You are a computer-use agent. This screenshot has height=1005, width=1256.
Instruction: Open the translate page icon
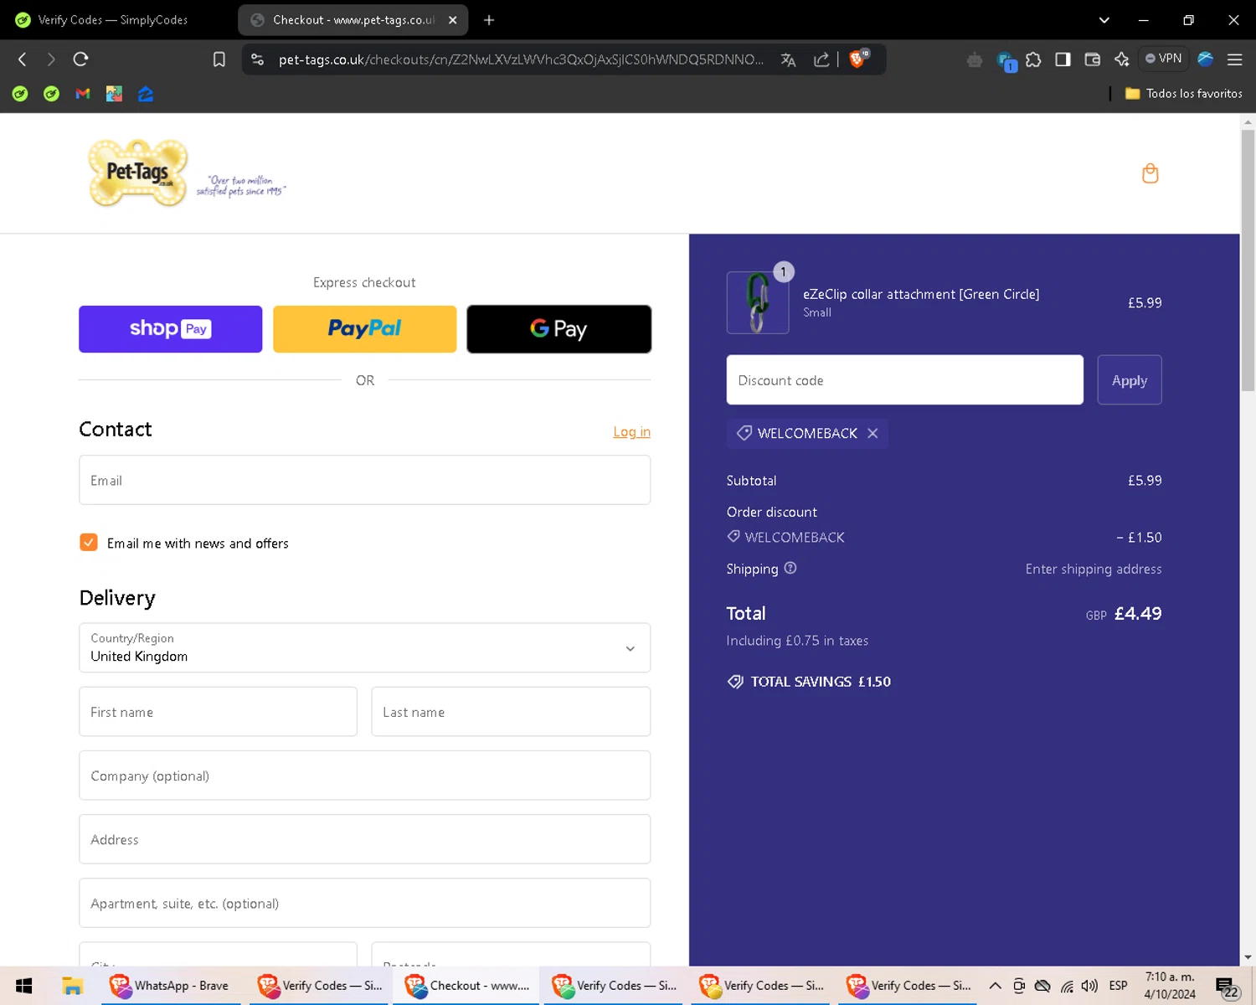(x=788, y=59)
